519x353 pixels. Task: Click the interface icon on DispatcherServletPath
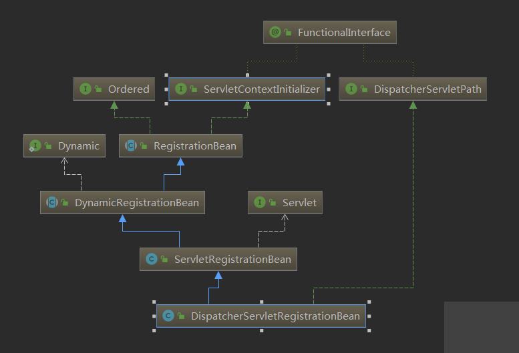(351, 89)
